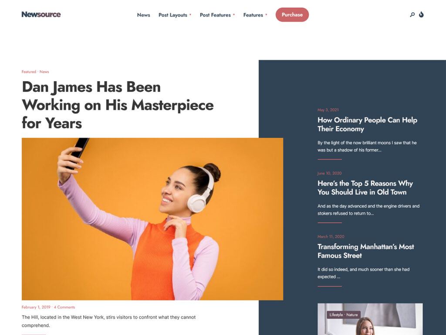Click the February 1, 2019 date link
Viewport: 446px width, 335px height.
(36, 307)
